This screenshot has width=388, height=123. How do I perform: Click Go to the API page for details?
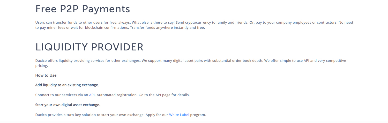(x=164, y=95)
